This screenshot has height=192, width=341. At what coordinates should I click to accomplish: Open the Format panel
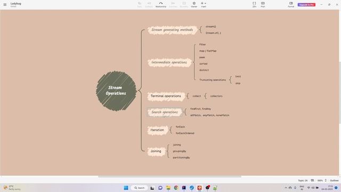coord(291,5)
